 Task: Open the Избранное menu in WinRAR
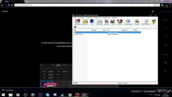pos(98,18)
